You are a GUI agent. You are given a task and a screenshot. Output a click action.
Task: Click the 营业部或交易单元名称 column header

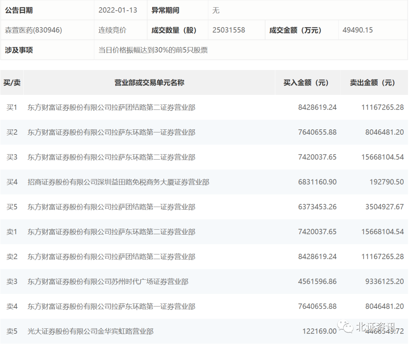[x=150, y=82]
